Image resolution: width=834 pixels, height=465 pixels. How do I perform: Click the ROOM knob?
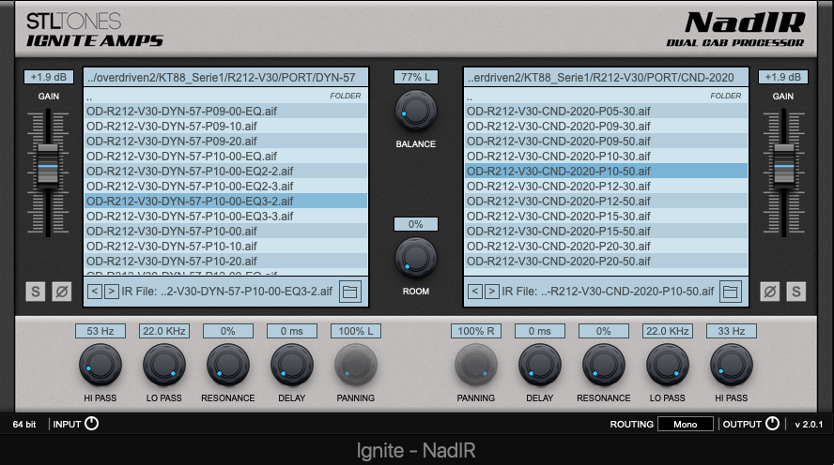pos(415,259)
